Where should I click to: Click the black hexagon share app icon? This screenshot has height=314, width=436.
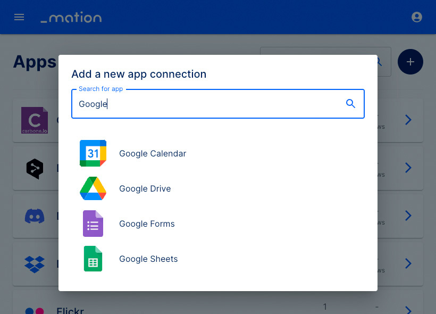pyautogui.click(x=35, y=169)
